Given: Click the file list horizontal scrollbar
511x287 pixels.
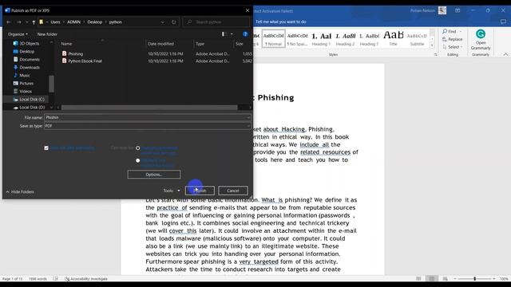Looking at the screenshot, I should [149, 108].
